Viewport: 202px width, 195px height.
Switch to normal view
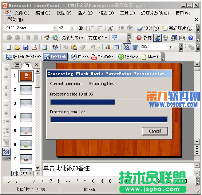(x=14, y=174)
